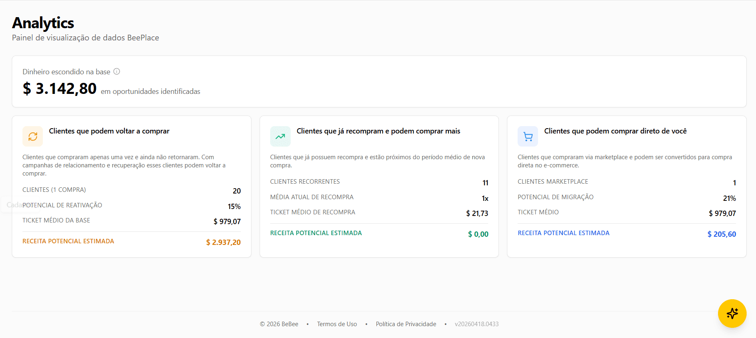
Task: Click the green trending-up icon card
Action: coord(280,136)
